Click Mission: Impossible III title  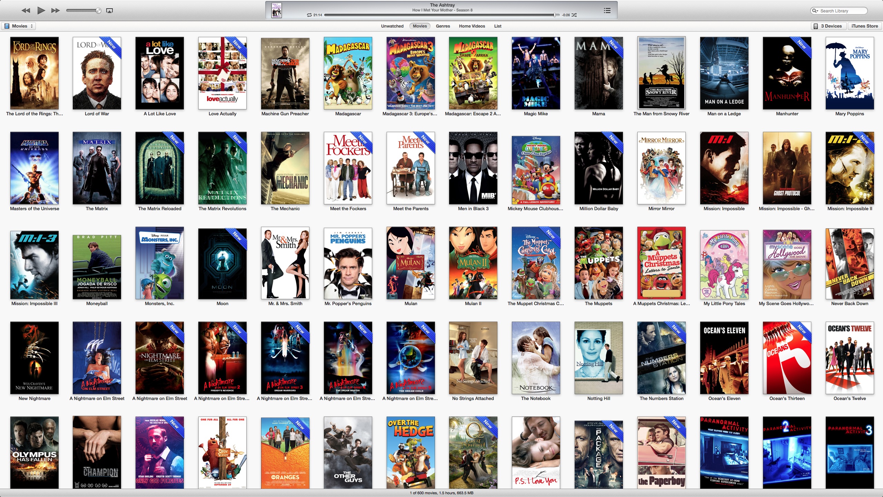[34, 303]
